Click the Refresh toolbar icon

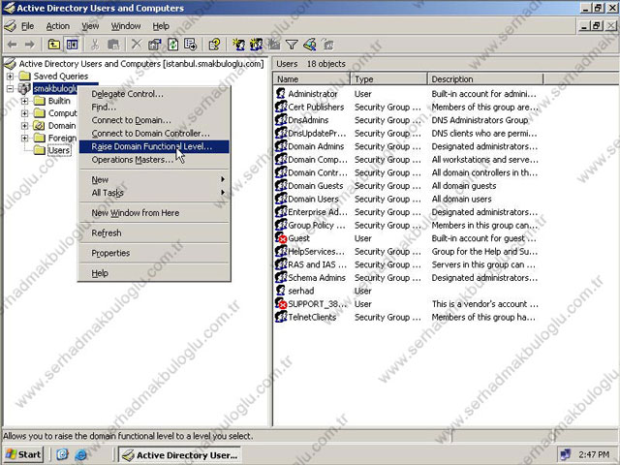[x=172, y=45]
